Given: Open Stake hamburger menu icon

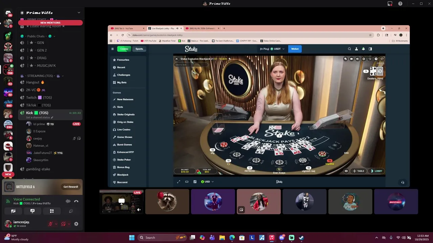Looking at the screenshot, I should pos(113,49).
